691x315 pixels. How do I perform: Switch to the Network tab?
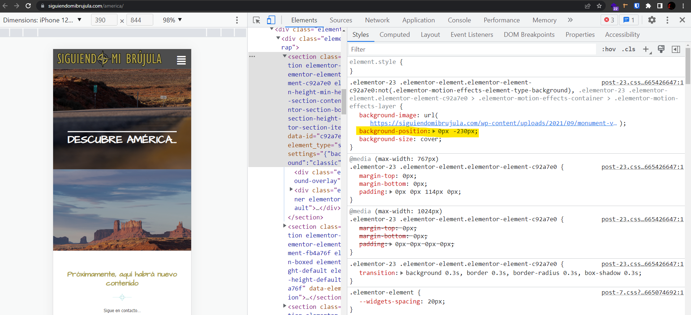pyautogui.click(x=377, y=20)
